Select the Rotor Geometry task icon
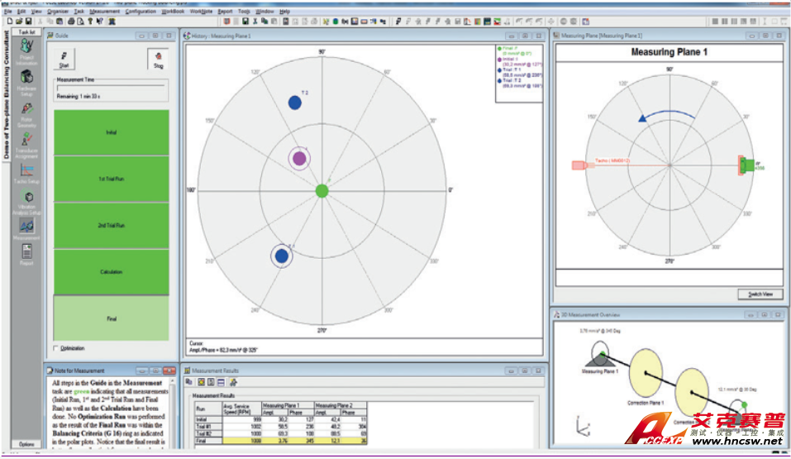This screenshot has width=791, height=459. coord(26,109)
